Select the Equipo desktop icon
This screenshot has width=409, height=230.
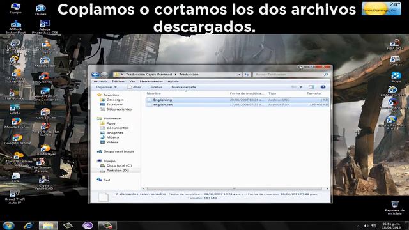(x=15, y=8)
